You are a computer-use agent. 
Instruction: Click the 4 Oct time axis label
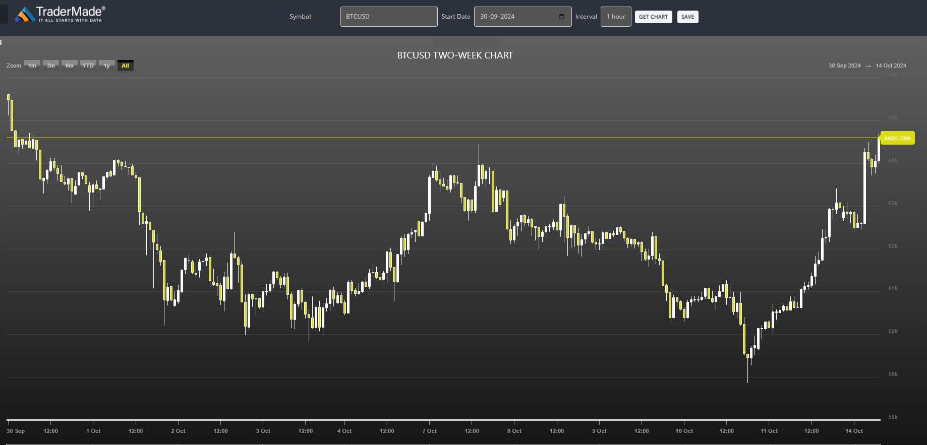[344, 431]
